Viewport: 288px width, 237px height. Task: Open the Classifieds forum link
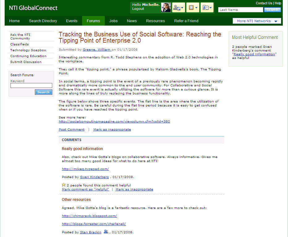pos(19,44)
